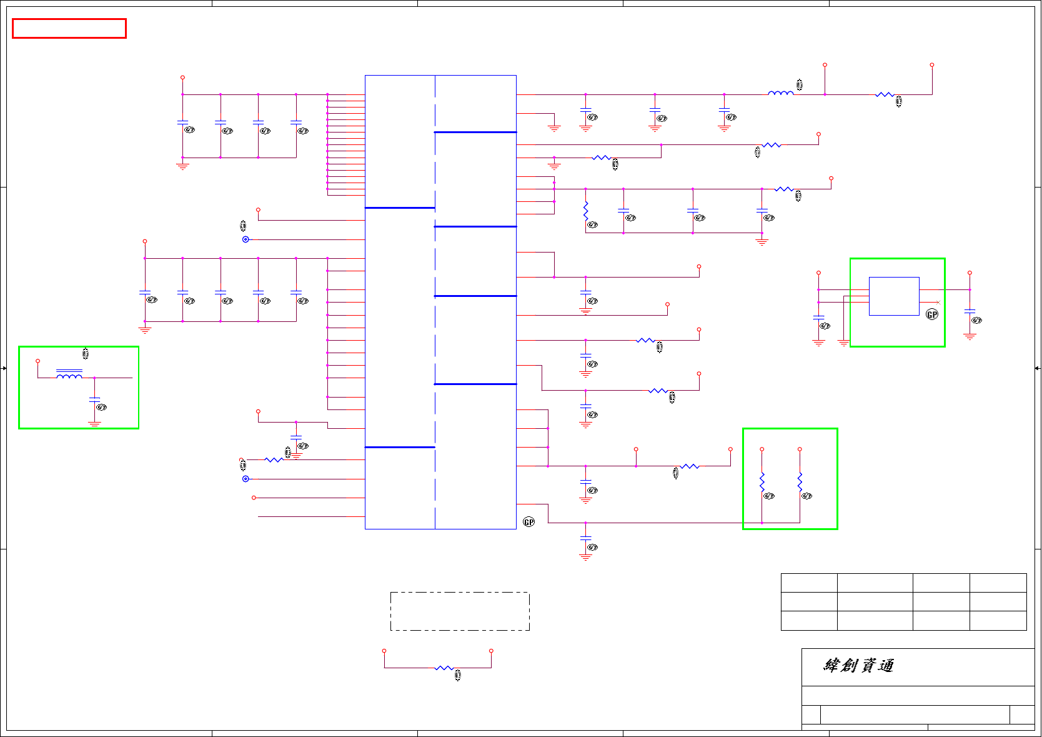Click the large GP symbol below the central IC
1042x737 pixels.
point(529,522)
